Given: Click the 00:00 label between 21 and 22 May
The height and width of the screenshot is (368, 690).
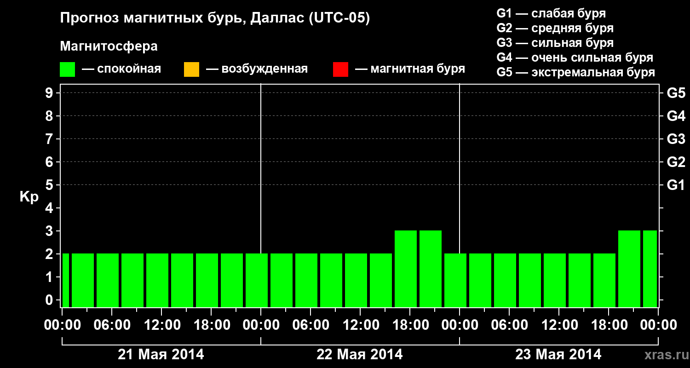Looking at the screenshot, I should (x=261, y=325).
